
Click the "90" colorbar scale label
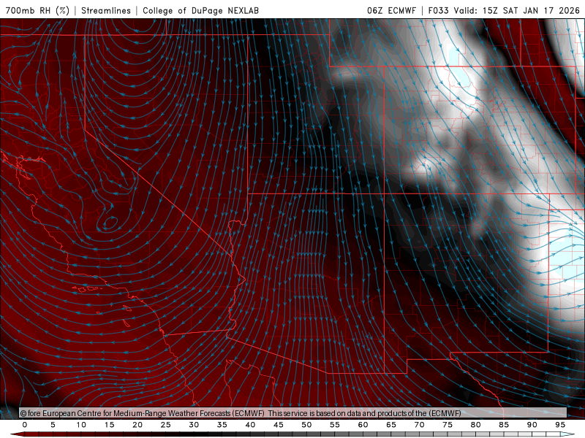tap(532, 425)
